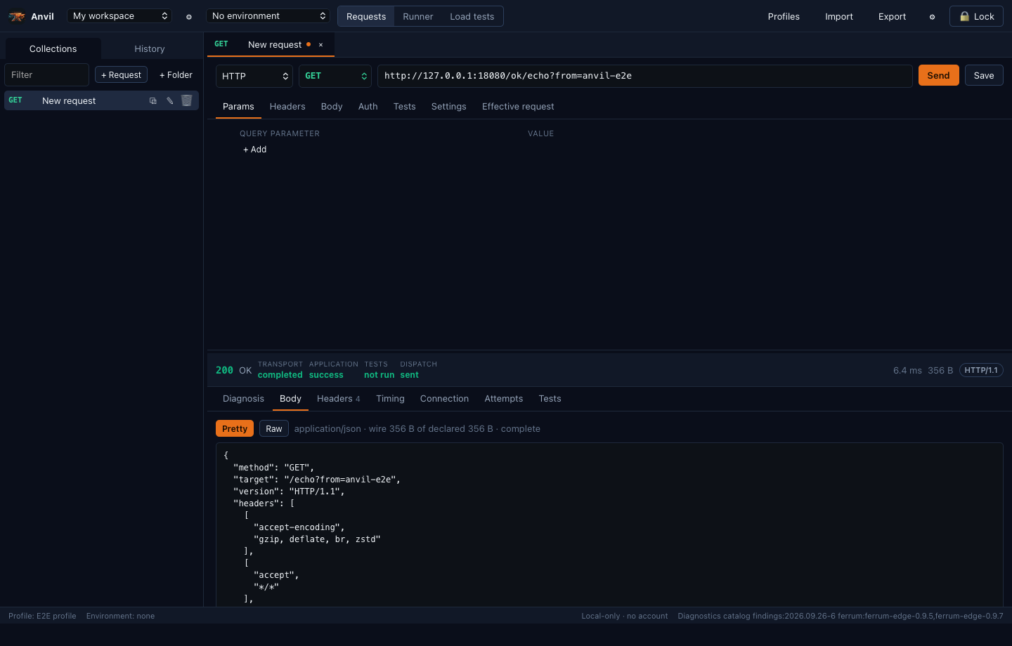Create a new folder with + Folder

pos(176,74)
